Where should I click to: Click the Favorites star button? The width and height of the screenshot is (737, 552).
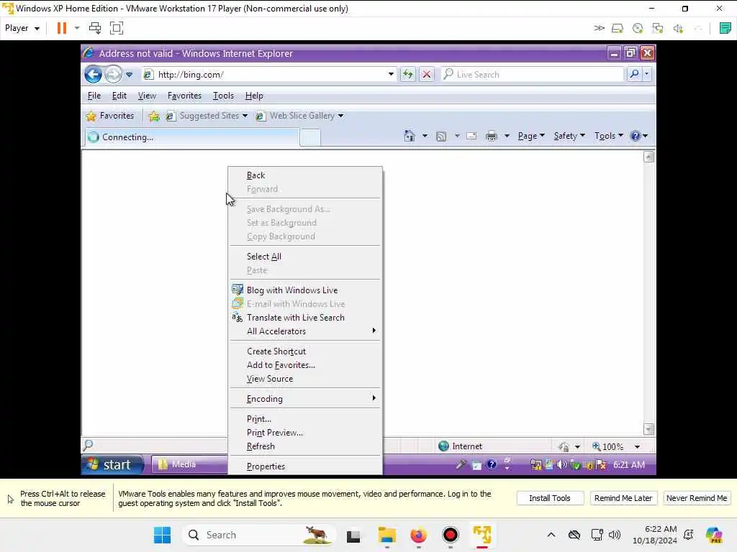click(110, 116)
